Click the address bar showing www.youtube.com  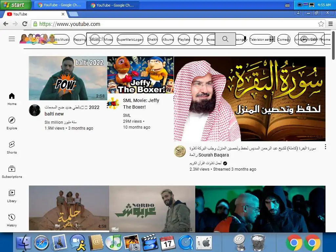click(176, 24)
